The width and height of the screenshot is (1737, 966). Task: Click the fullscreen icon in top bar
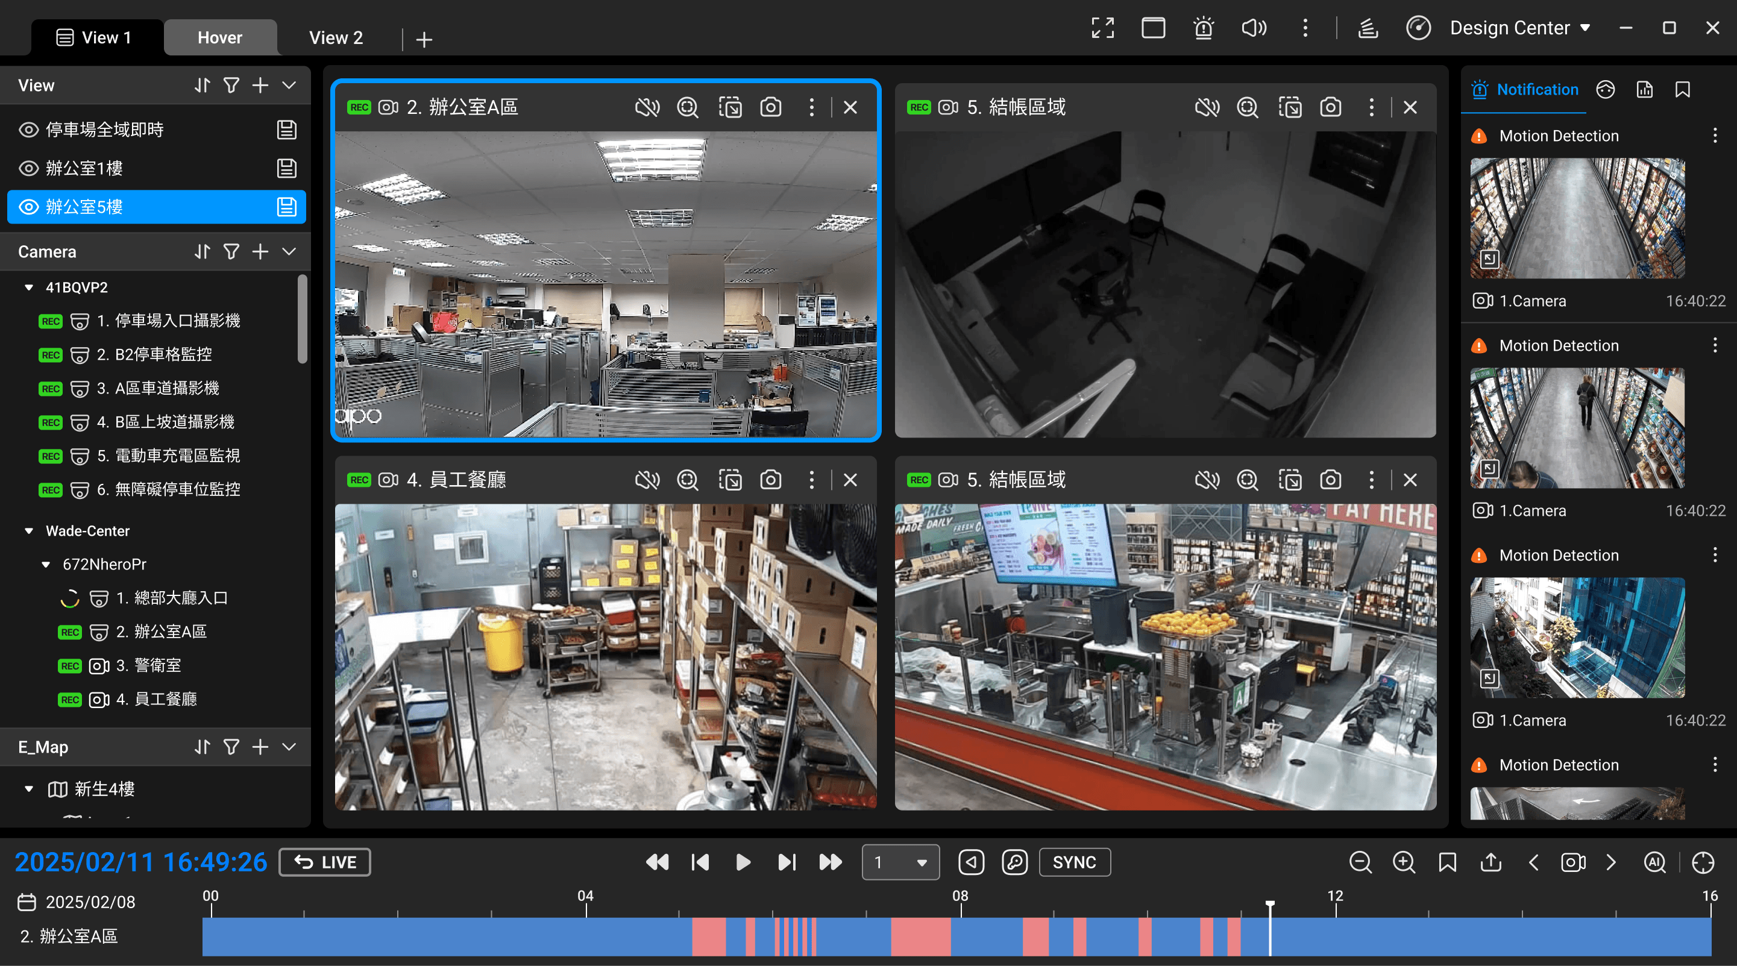(1102, 28)
